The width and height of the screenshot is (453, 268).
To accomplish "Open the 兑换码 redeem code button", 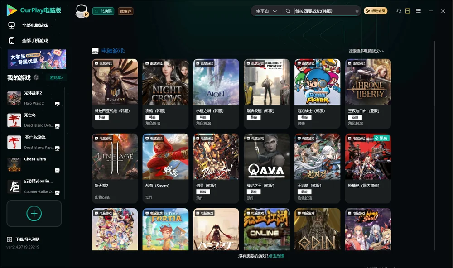I will coord(103,11).
